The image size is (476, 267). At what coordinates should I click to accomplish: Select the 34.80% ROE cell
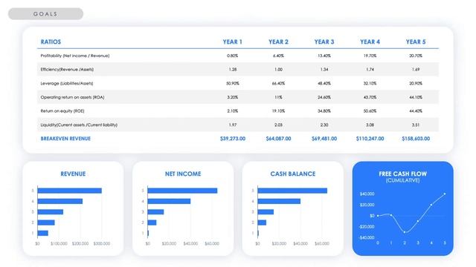[324, 111]
